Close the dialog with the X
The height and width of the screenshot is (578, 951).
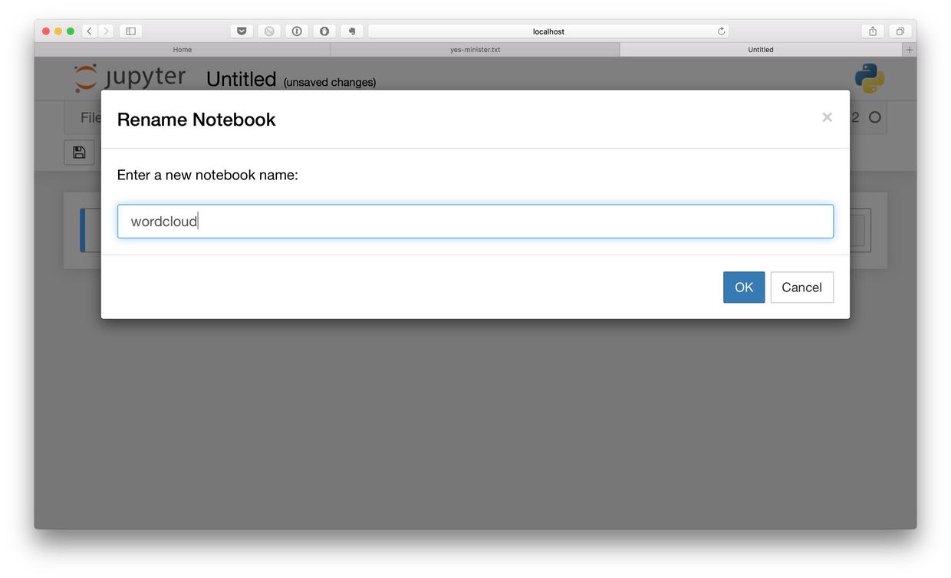[x=827, y=117]
